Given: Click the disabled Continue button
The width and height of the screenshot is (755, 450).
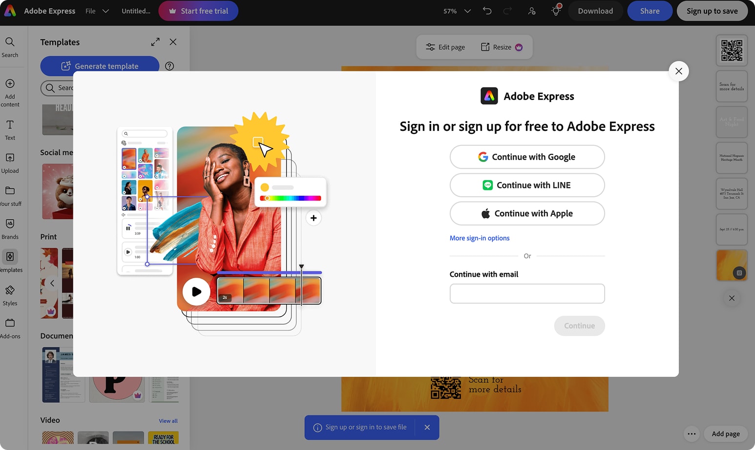Looking at the screenshot, I should [x=579, y=326].
